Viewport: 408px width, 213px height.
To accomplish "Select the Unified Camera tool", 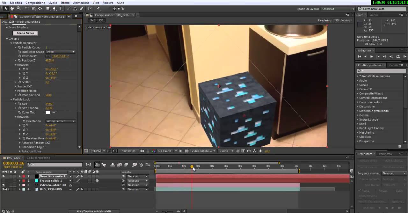I will coord(33,9).
